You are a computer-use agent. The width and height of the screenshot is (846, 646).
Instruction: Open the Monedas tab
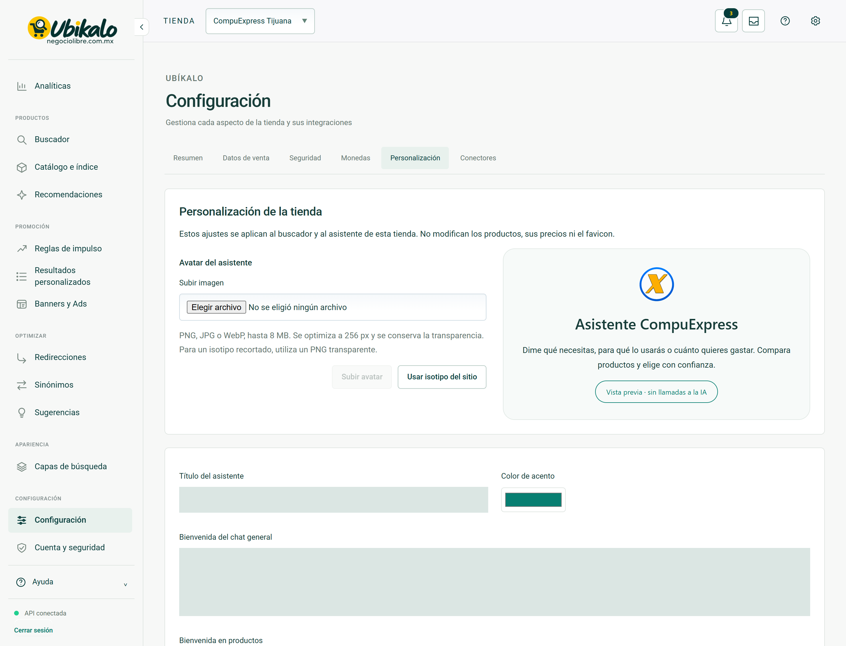pyautogui.click(x=355, y=158)
